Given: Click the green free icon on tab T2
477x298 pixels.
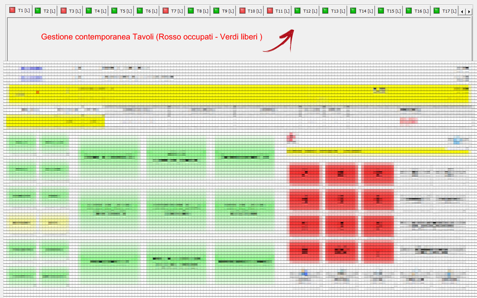Looking at the screenshot, I should tap(38, 11).
